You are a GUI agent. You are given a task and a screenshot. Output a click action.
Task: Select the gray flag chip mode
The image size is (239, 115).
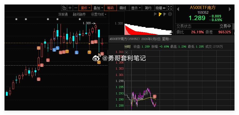pos(165,14)
